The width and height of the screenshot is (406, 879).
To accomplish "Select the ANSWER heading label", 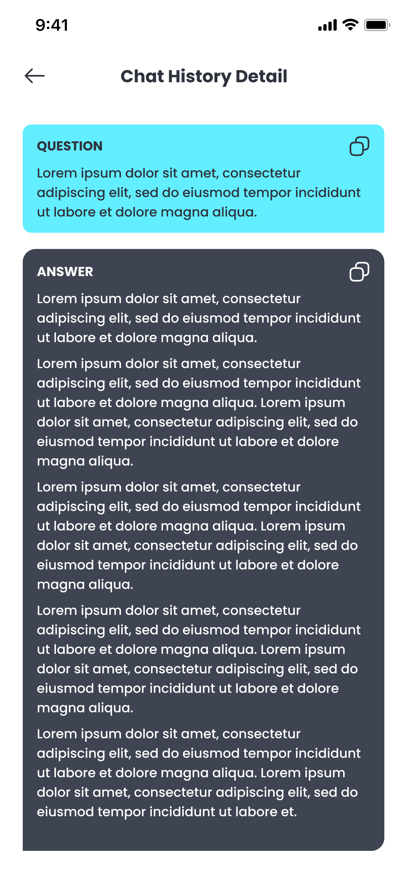I will point(65,272).
